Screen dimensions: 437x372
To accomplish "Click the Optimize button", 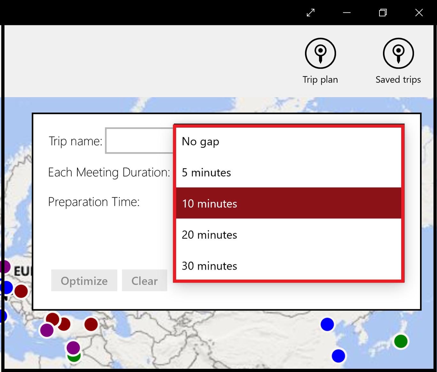I will click(x=84, y=281).
